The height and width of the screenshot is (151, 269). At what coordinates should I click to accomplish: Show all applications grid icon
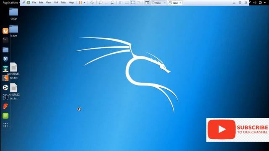(5, 125)
